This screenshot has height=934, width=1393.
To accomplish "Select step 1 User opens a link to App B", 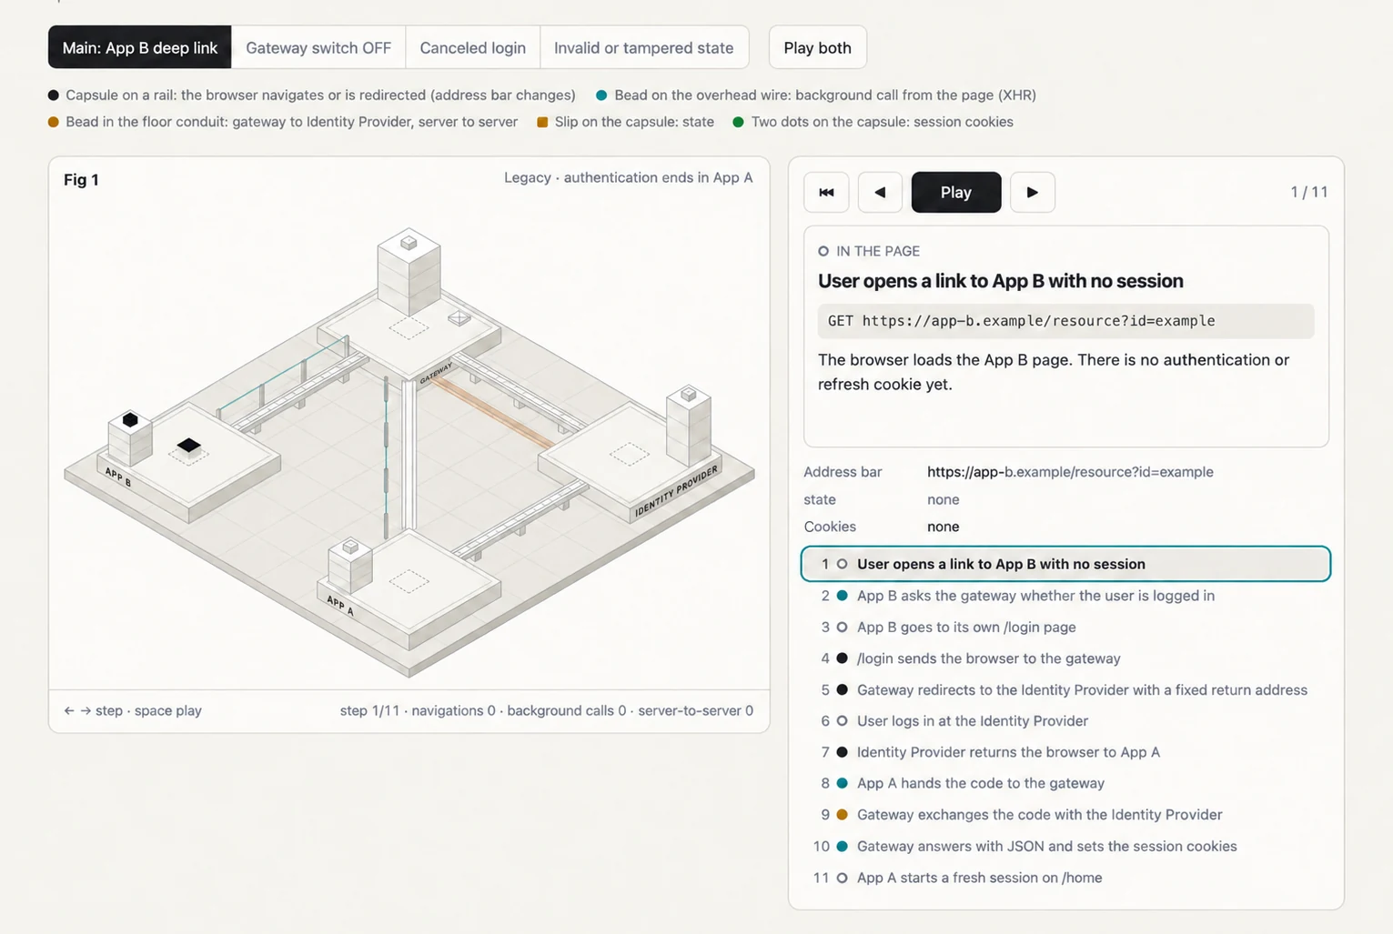I will click(x=1065, y=564).
